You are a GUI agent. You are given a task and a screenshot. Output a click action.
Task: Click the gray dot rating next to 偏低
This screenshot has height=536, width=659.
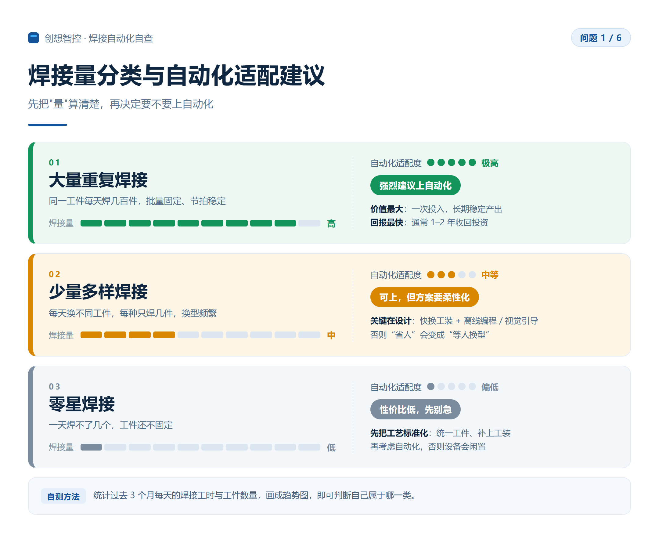tap(451, 386)
